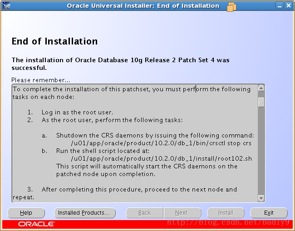The width and height of the screenshot is (295, 231).
Task: Click the 'tasks on each node:' line
Action: (43, 97)
